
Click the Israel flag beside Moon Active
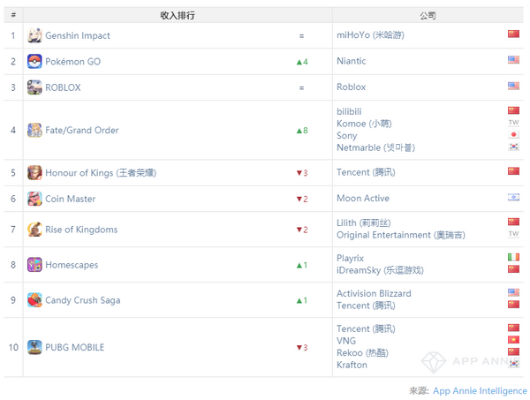(513, 199)
